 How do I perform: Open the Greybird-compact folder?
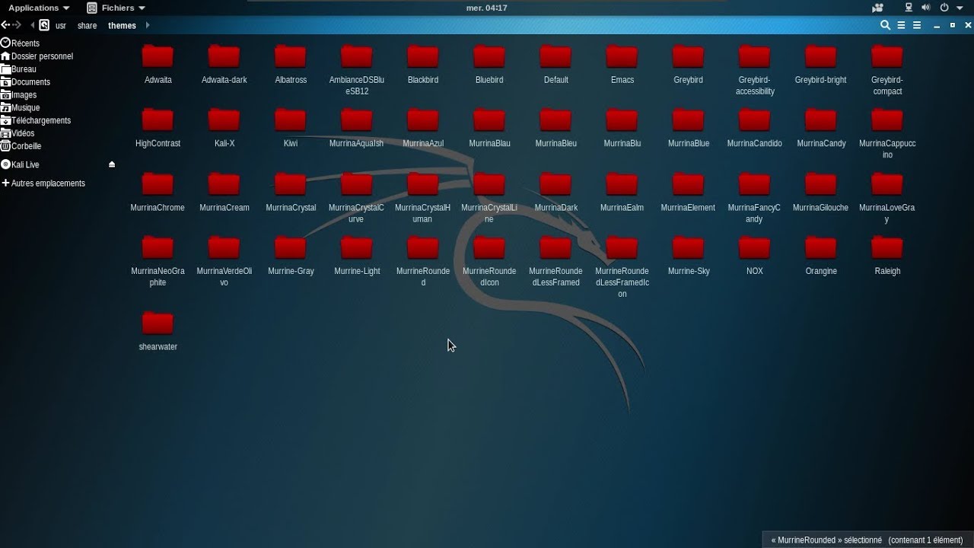click(886, 56)
